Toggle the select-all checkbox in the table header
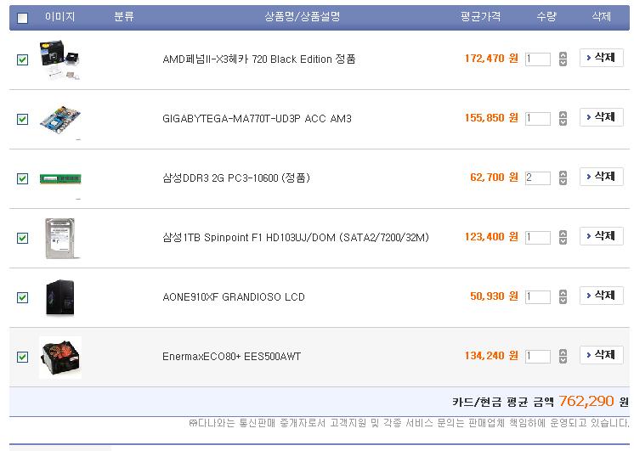Screen dimensions: 634x451 pyautogui.click(x=23, y=18)
